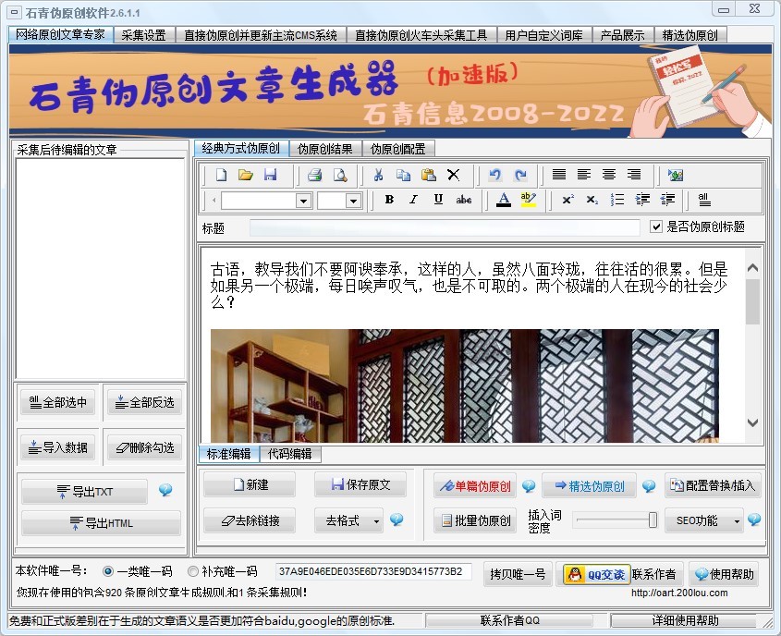Screen dimensions: 781x636
Task: Align text left
Action: point(584,175)
